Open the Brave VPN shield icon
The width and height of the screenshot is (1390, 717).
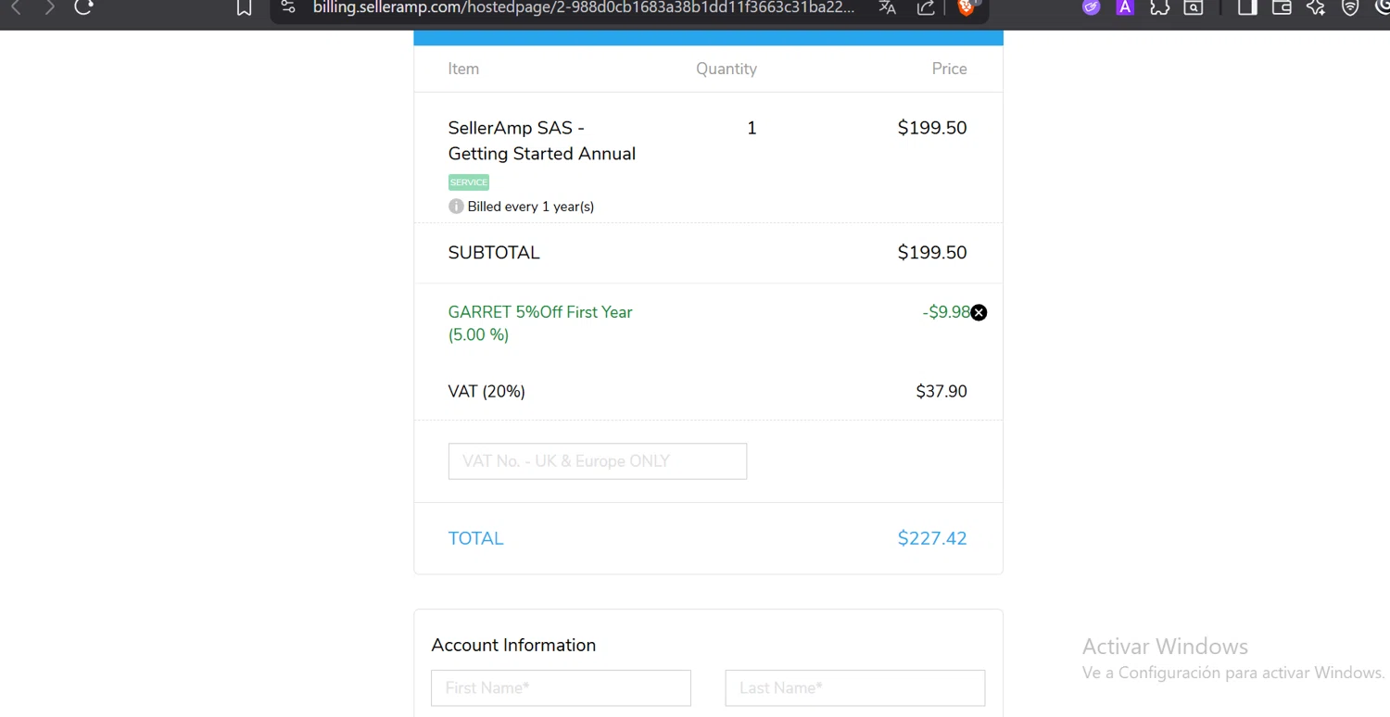[1350, 7]
